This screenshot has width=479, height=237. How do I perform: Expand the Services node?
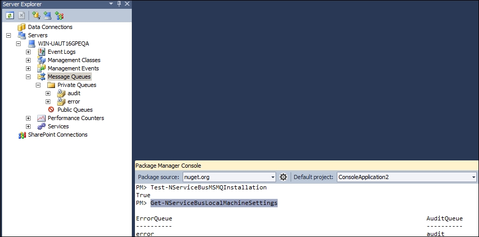(28, 126)
